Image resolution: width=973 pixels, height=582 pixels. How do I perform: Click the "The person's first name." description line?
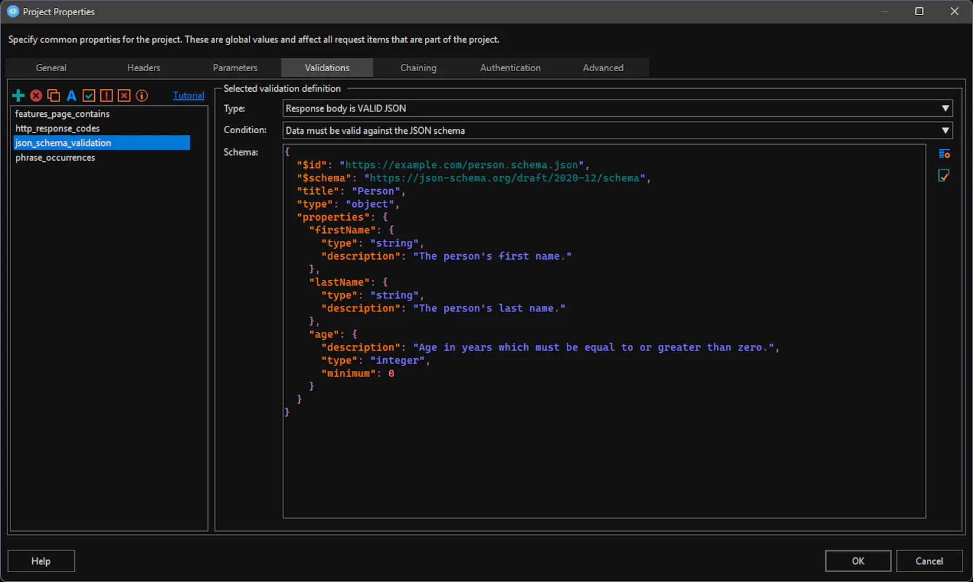tap(446, 256)
